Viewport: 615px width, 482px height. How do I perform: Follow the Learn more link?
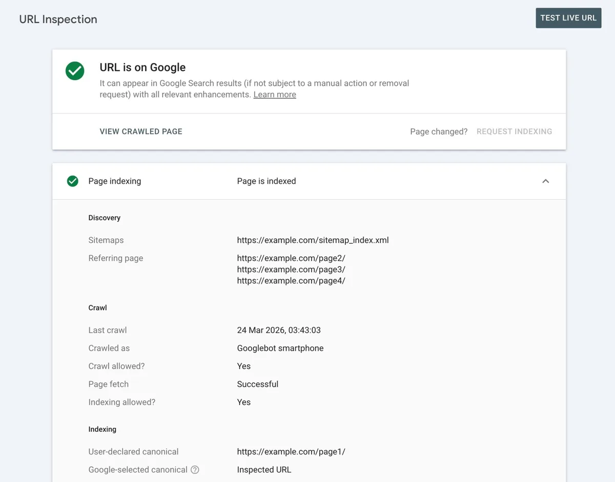(x=275, y=95)
